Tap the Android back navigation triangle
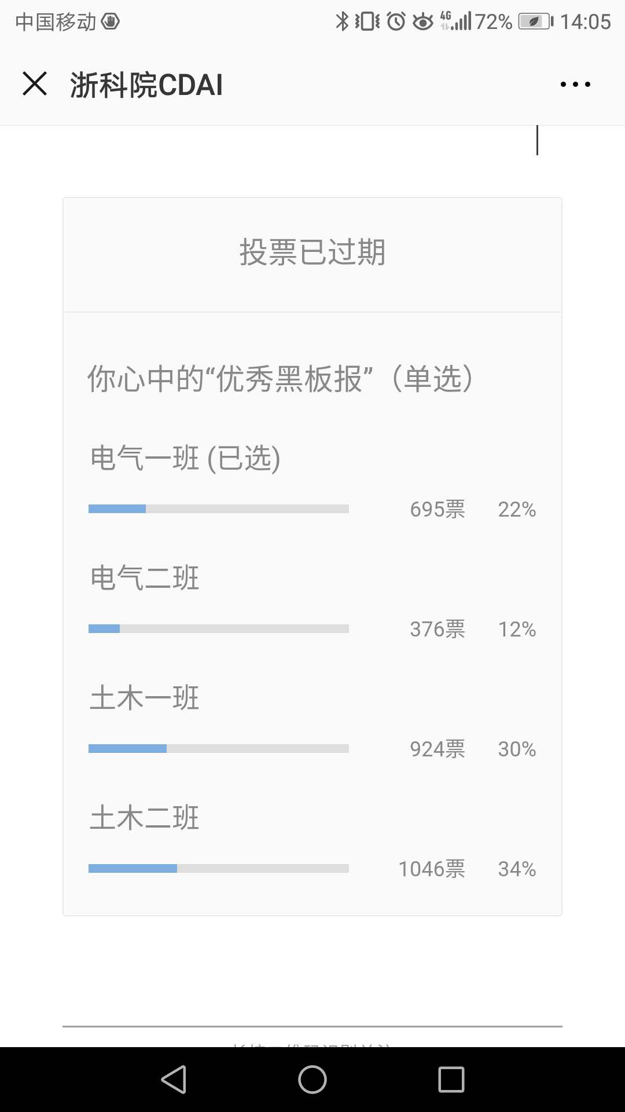 point(174,1080)
